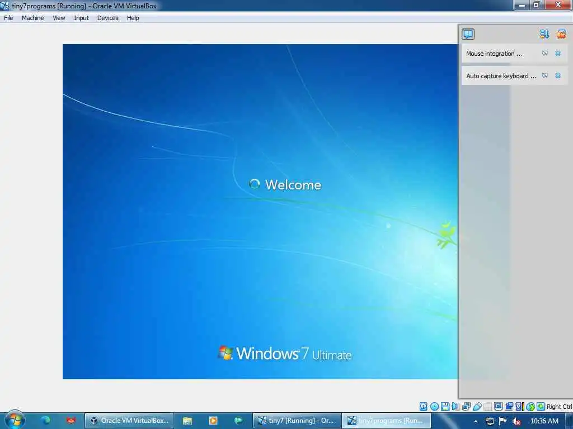Expand details of Mouse integration notification

[544, 53]
